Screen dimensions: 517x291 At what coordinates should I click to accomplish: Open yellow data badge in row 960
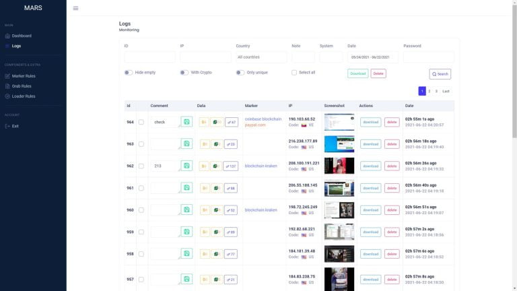point(205,210)
